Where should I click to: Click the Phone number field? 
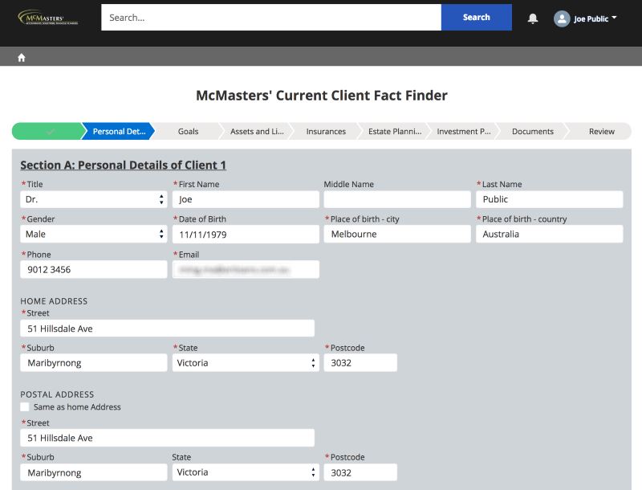tap(94, 270)
